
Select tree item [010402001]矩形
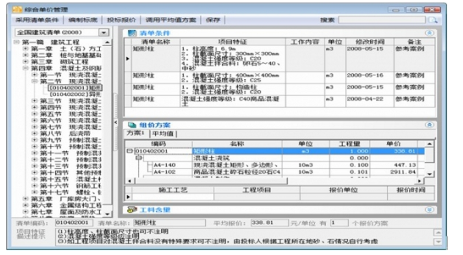click(75, 88)
